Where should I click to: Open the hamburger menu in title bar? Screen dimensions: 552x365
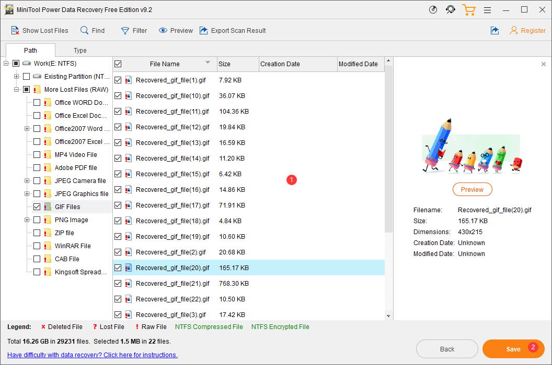click(487, 9)
